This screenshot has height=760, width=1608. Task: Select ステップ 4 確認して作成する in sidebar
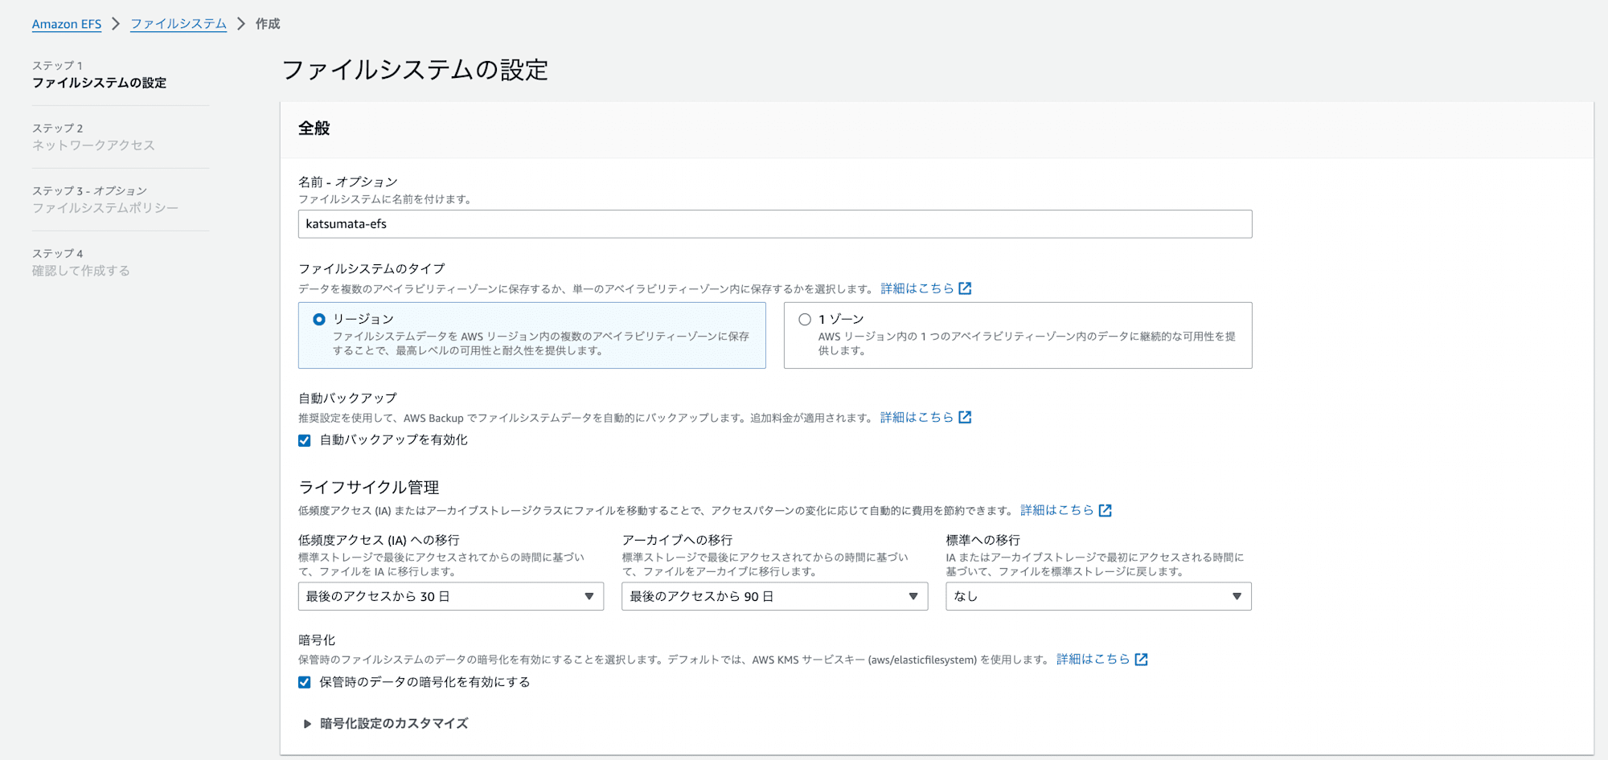[81, 262]
